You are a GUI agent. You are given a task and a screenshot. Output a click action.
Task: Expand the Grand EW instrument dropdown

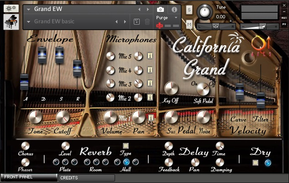pyautogui.click(x=29, y=9)
